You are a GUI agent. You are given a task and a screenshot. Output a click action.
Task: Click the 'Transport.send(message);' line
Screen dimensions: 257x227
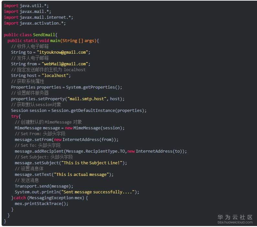44,186
